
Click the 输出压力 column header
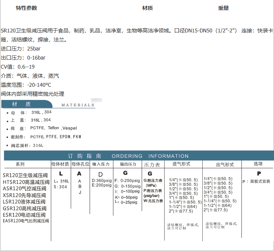tap(128, 164)
